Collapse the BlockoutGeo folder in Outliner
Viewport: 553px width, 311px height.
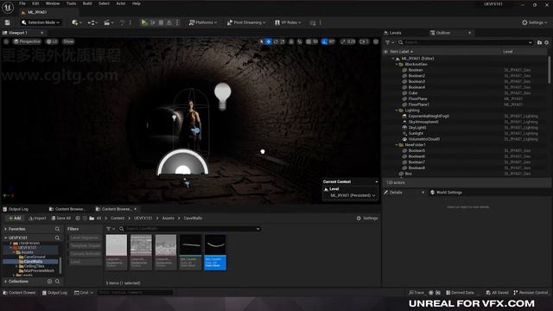(397, 65)
